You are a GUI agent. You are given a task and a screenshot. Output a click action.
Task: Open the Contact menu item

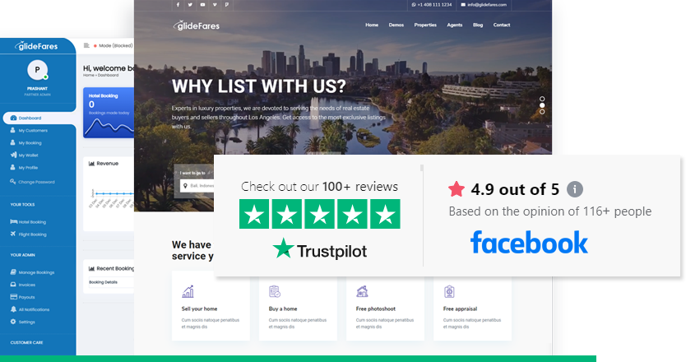tap(502, 25)
